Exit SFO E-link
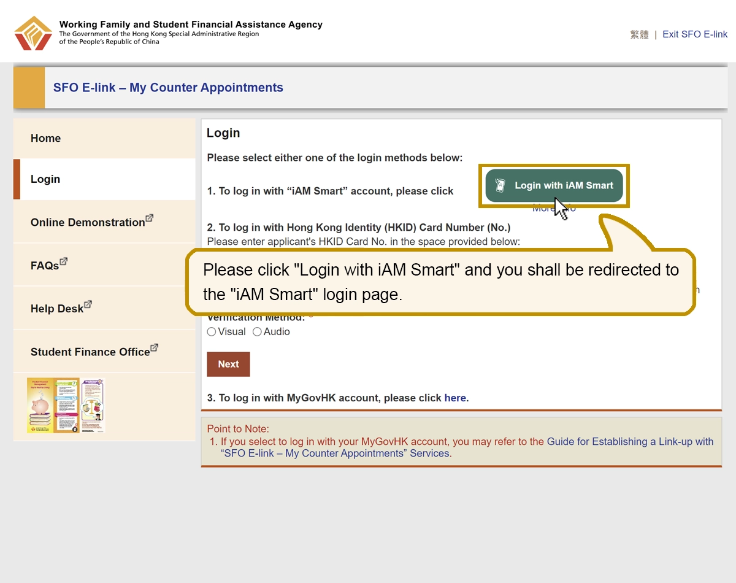The width and height of the screenshot is (736, 583). [x=695, y=34]
